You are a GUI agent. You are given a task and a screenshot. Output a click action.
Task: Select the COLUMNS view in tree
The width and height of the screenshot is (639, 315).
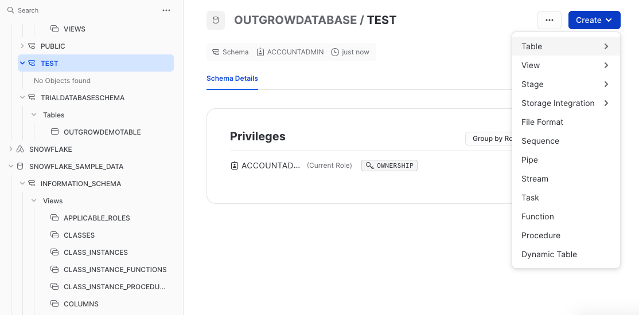81,304
